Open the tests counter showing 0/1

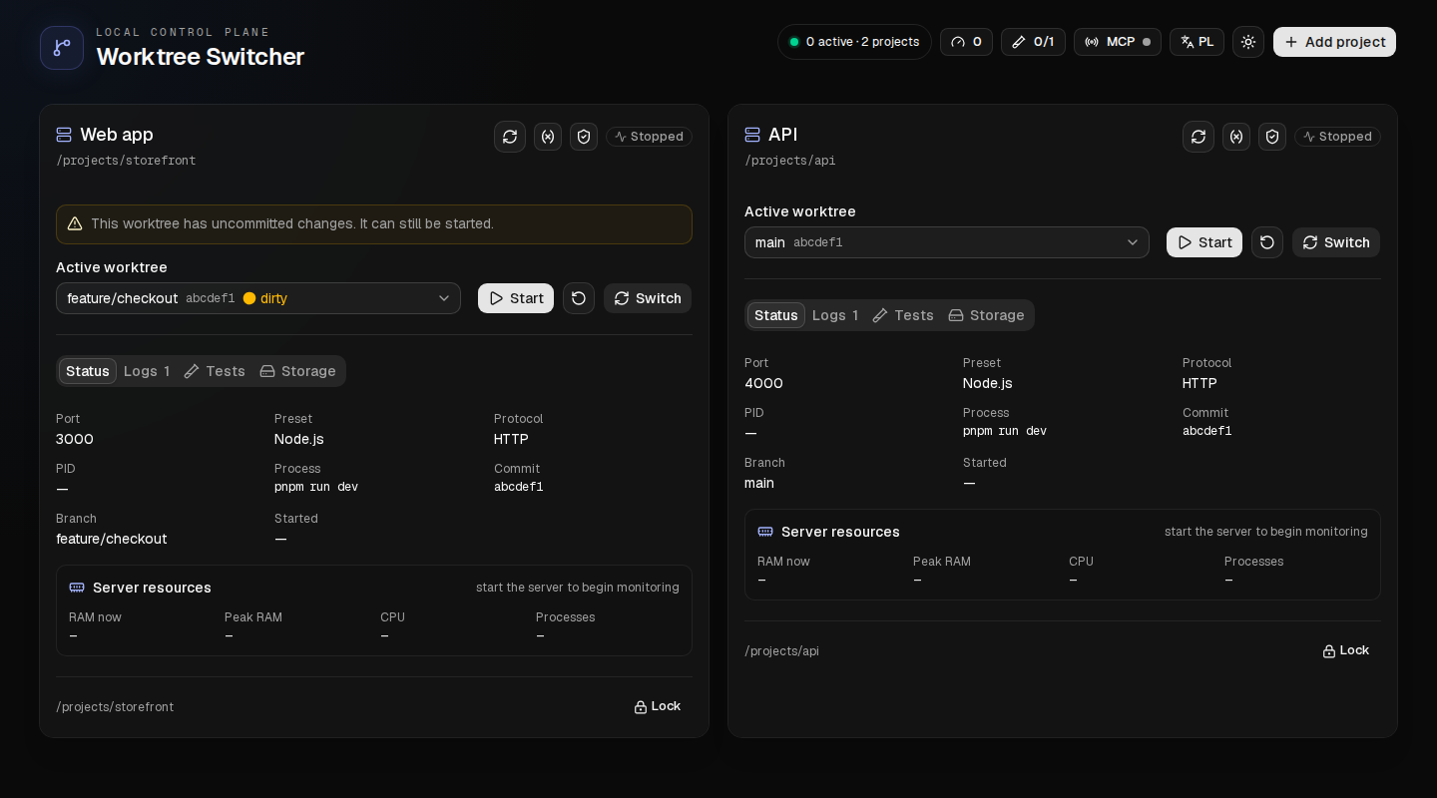[x=1033, y=42]
